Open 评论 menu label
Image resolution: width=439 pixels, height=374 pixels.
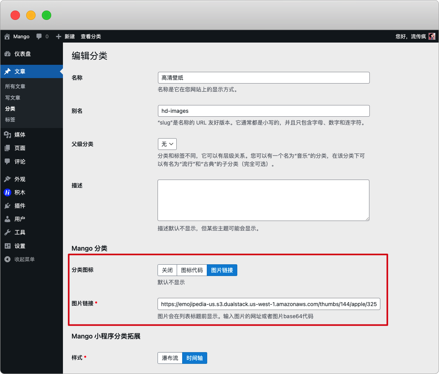tap(20, 162)
